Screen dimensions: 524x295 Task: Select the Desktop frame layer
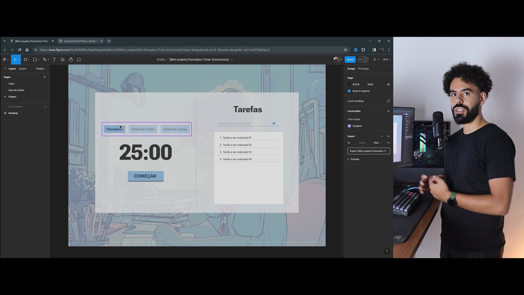[13, 113]
